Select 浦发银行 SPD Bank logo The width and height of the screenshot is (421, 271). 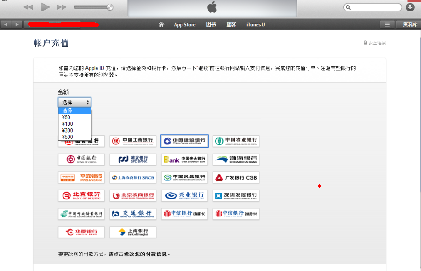(x=133, y=159)
